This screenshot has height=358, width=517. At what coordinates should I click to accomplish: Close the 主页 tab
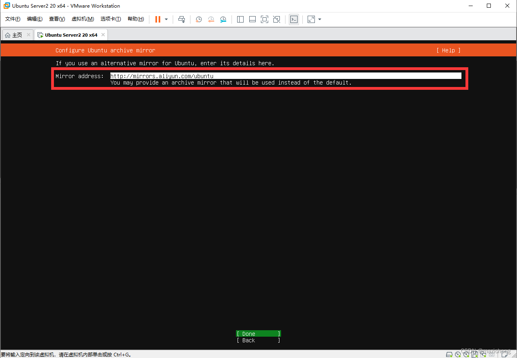pos(29,35)
